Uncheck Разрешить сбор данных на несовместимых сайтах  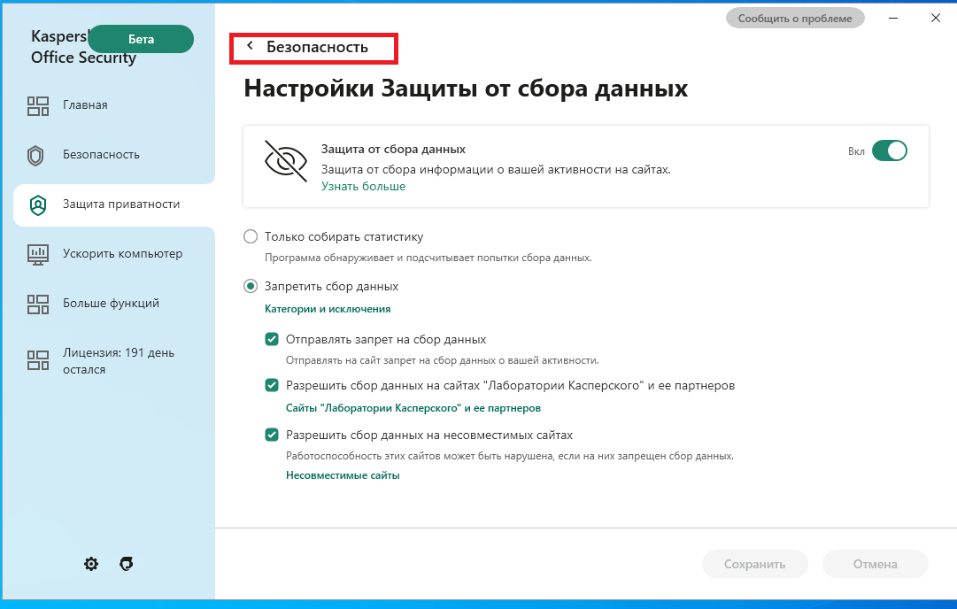coord(272,435)
